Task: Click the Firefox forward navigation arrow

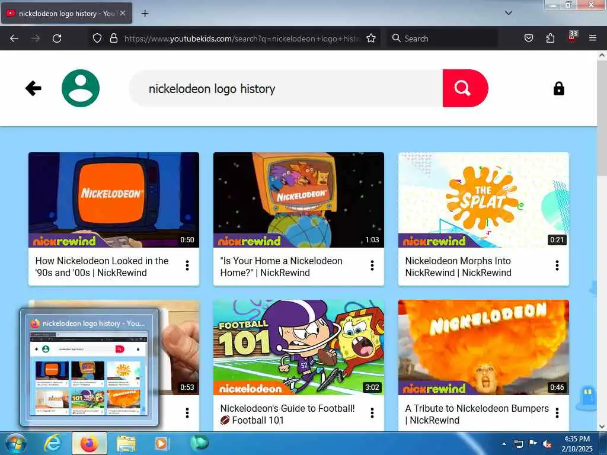Action: pos(36,39)
